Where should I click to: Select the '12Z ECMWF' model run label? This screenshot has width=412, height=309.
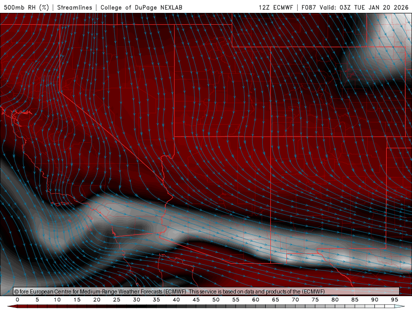(276, 7)
